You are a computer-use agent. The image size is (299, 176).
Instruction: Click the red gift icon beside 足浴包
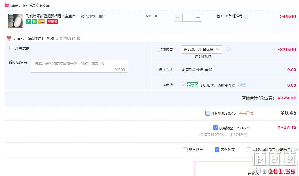pos(9,38)
